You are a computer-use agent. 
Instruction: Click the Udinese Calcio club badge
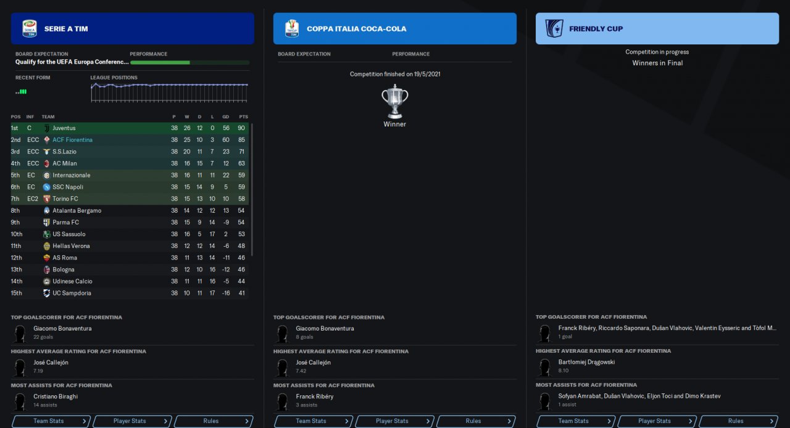tap(46, 281)
